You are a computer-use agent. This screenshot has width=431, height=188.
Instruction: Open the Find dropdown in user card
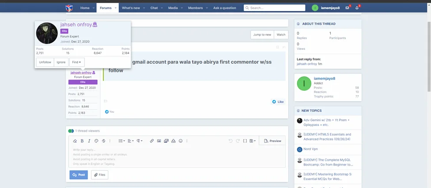pos(76,62)
